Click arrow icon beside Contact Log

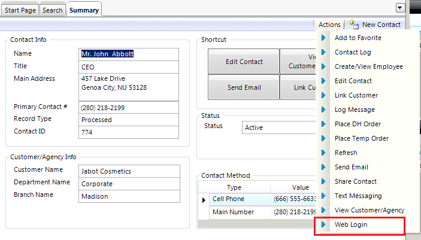pyautogui.click(x=323, y=52)
